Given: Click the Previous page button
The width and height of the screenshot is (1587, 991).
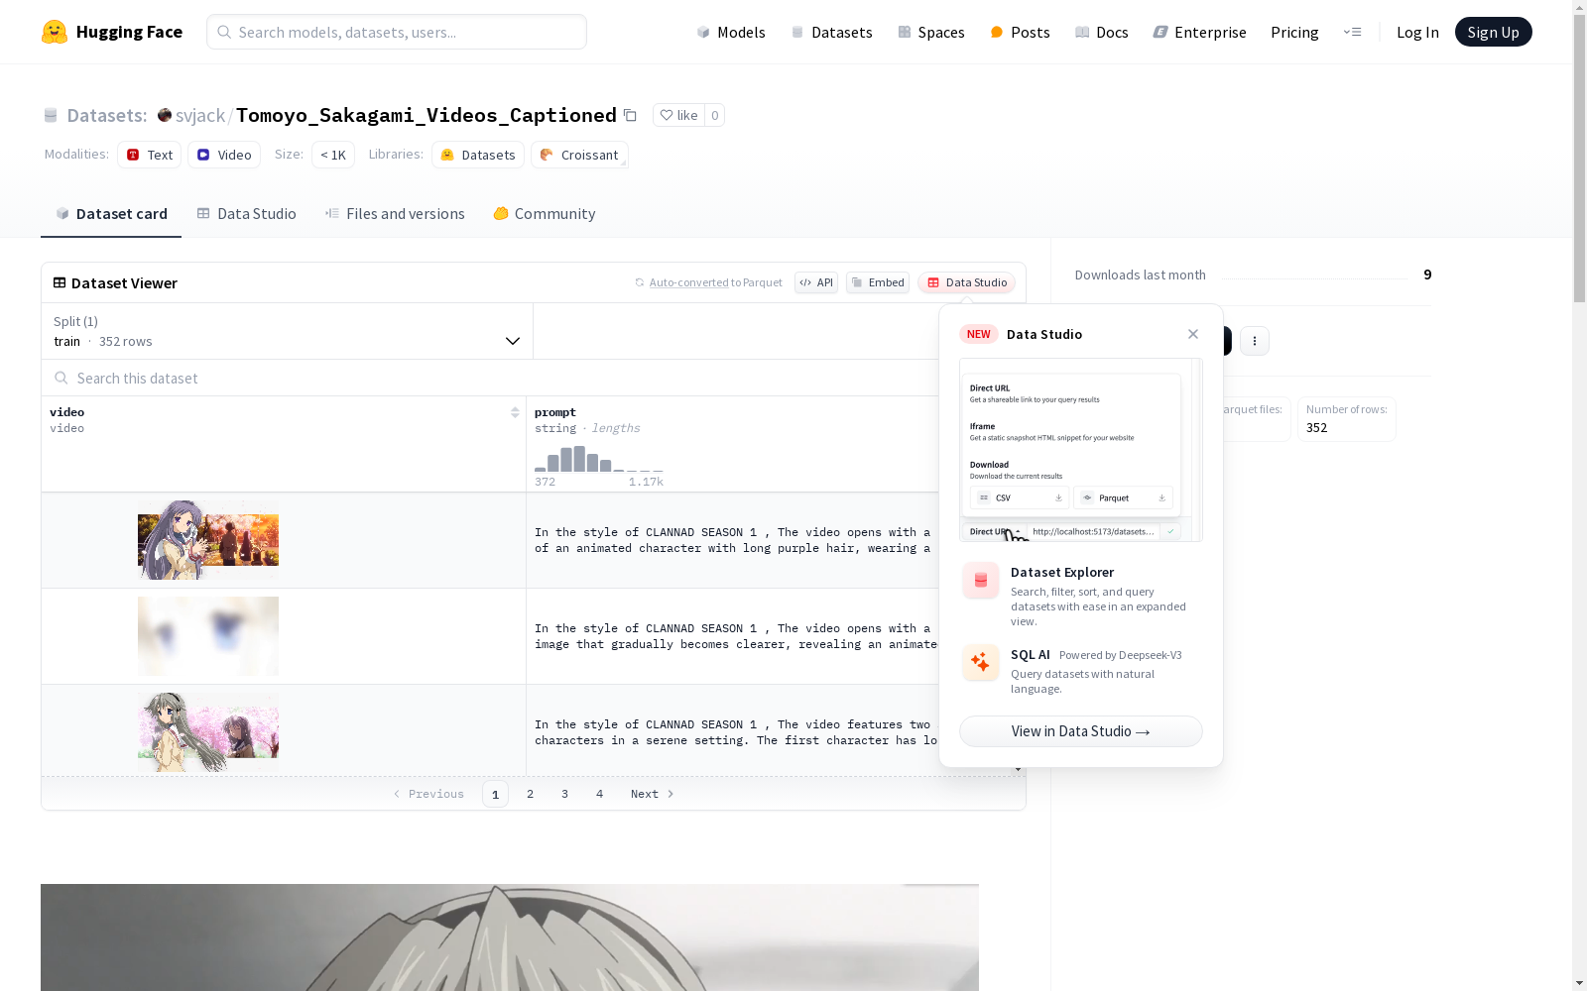Looking at the screenshot, I should (x=428, y=794).
